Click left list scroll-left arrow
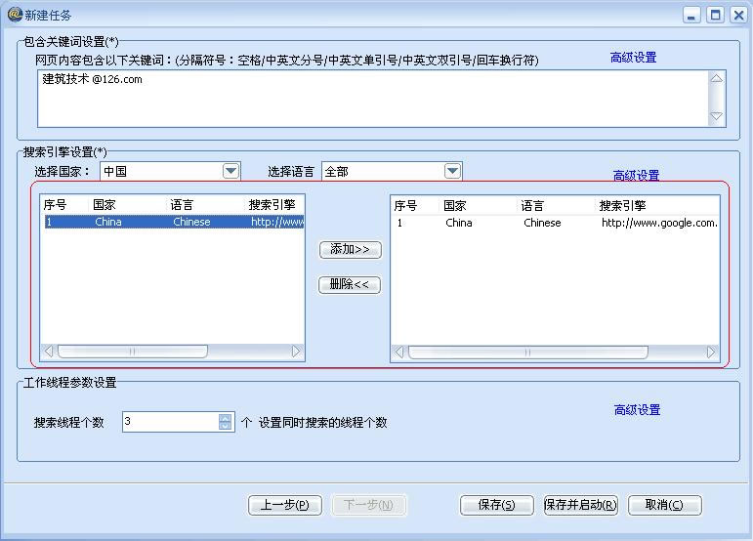This screenshot has height=541, width=753. (49, 352)
